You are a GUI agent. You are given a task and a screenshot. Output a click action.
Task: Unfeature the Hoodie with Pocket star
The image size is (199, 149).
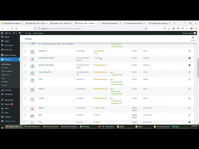(189, 58)
